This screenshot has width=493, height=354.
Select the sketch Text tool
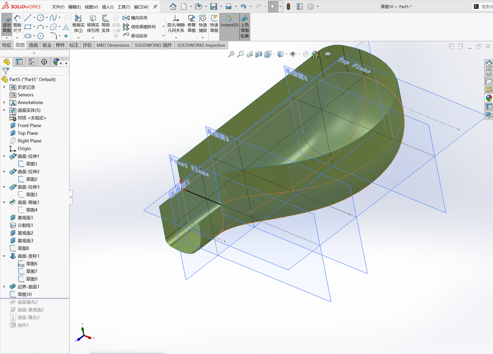(x=65, y=27)
